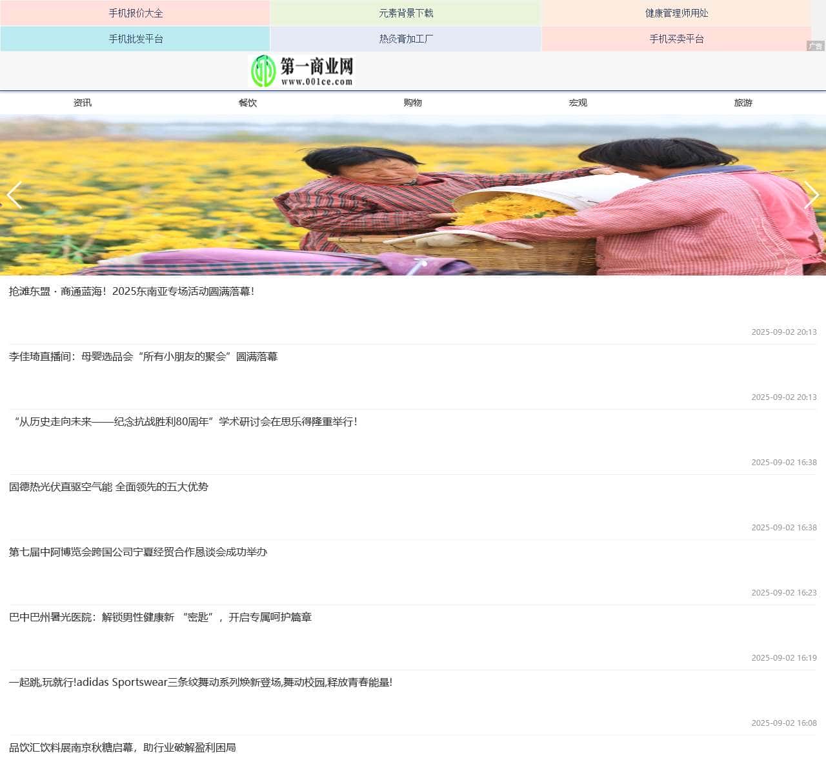Open the 手机批发平台 ad link
This screenshot has width=826, height=771.
click(x=136, y=39)
